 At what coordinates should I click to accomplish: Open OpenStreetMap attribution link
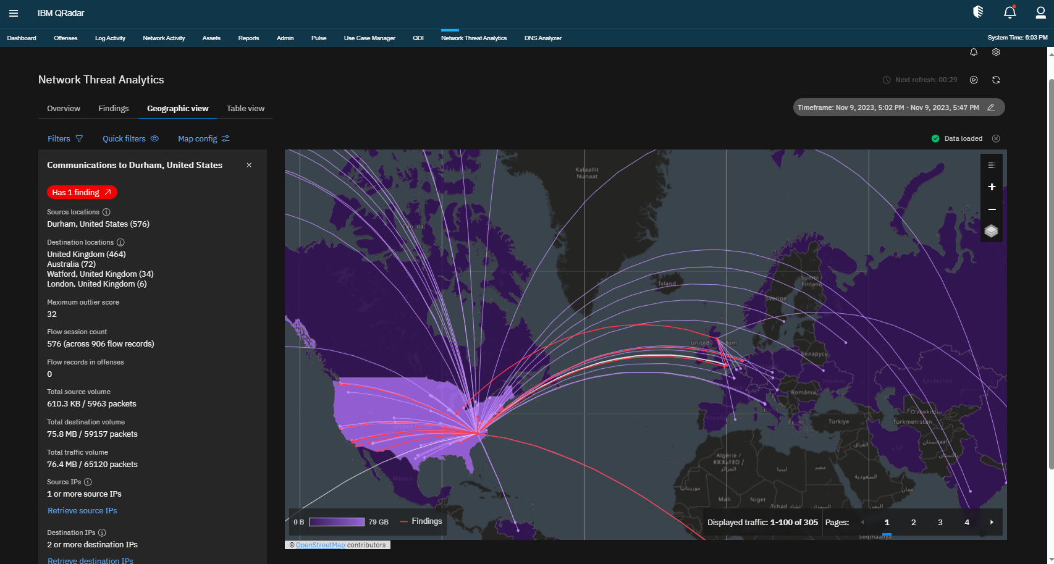(320, 545)
